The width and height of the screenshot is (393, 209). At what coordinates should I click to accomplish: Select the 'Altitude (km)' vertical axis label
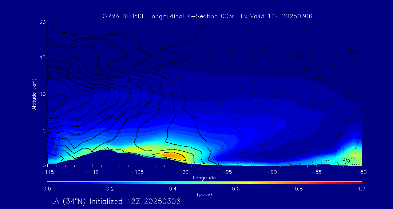tap(33, 94)
